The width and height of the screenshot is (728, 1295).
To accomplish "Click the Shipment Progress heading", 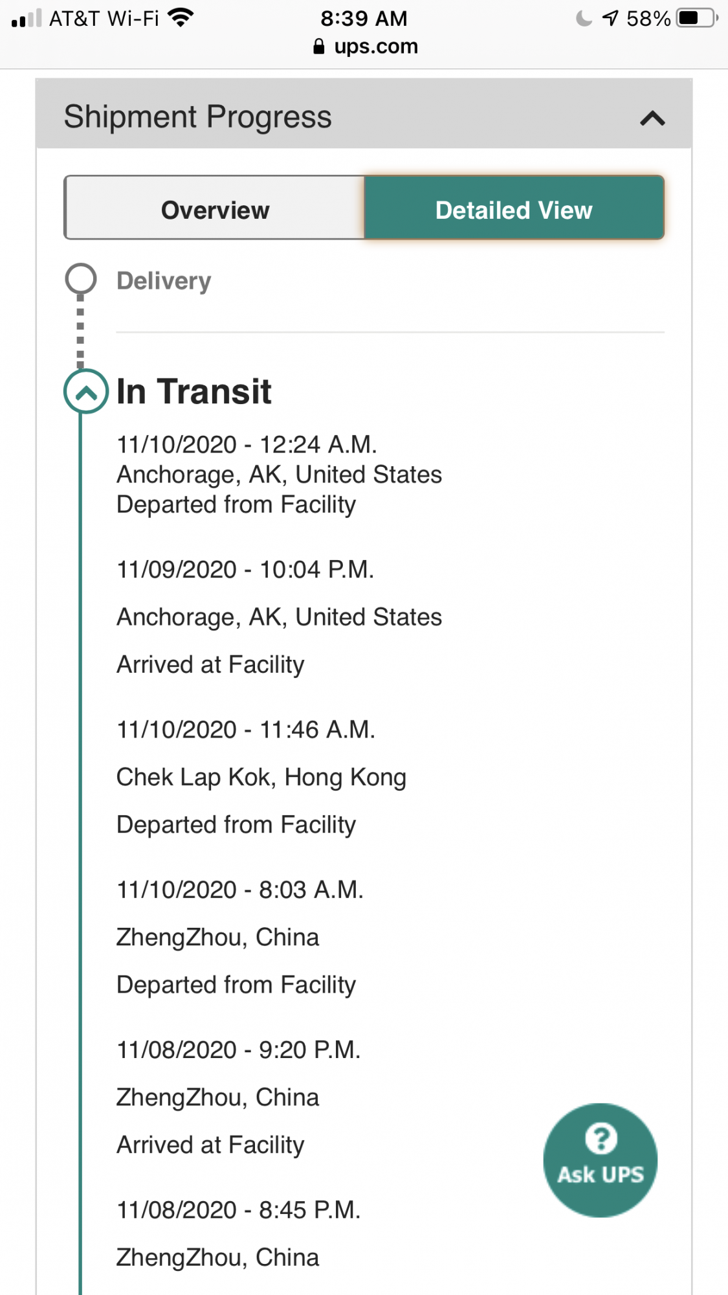I will tap(197, 117).
